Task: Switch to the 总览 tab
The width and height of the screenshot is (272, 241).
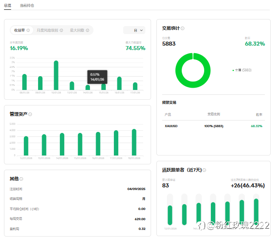Action: 8,5
